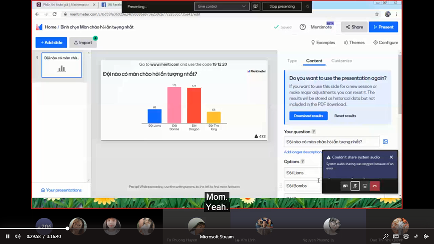Exit full screen with the collapse arrows icon

pyautogui.click(x=416, y=236)
